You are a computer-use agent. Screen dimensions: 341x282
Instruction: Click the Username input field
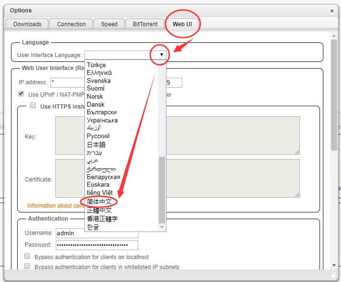coord(96,233)
